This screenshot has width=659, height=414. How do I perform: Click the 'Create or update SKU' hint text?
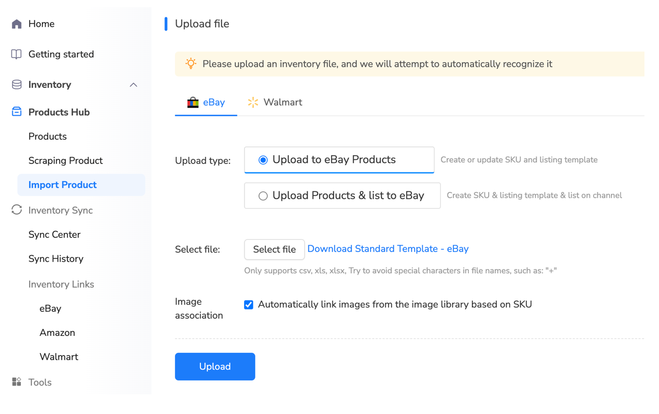(x=519, y=160)
